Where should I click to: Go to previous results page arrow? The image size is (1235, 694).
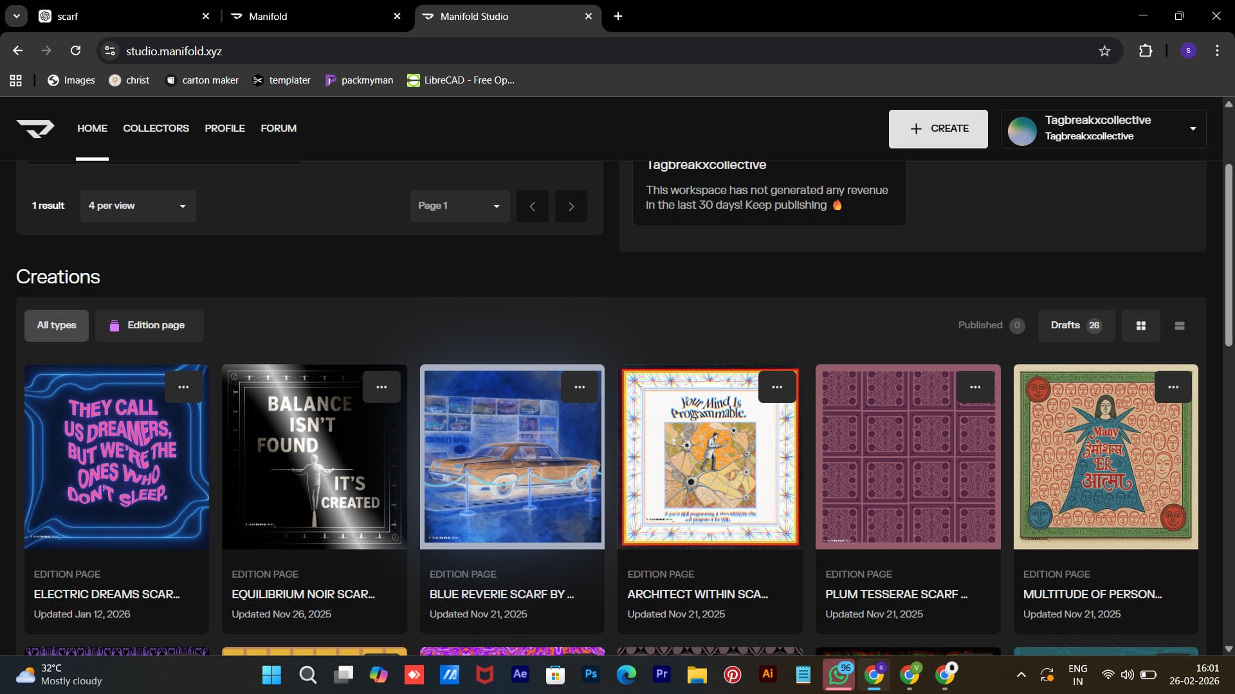click(532, 206)
